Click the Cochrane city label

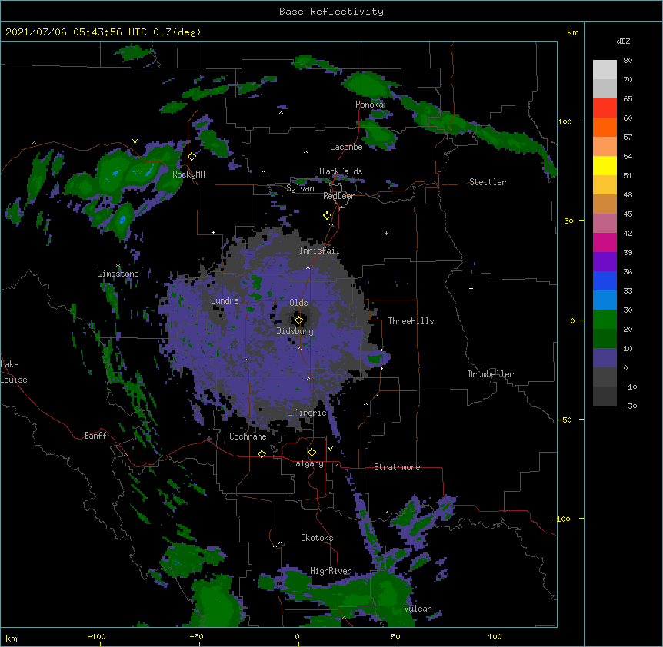pos(248,436)
